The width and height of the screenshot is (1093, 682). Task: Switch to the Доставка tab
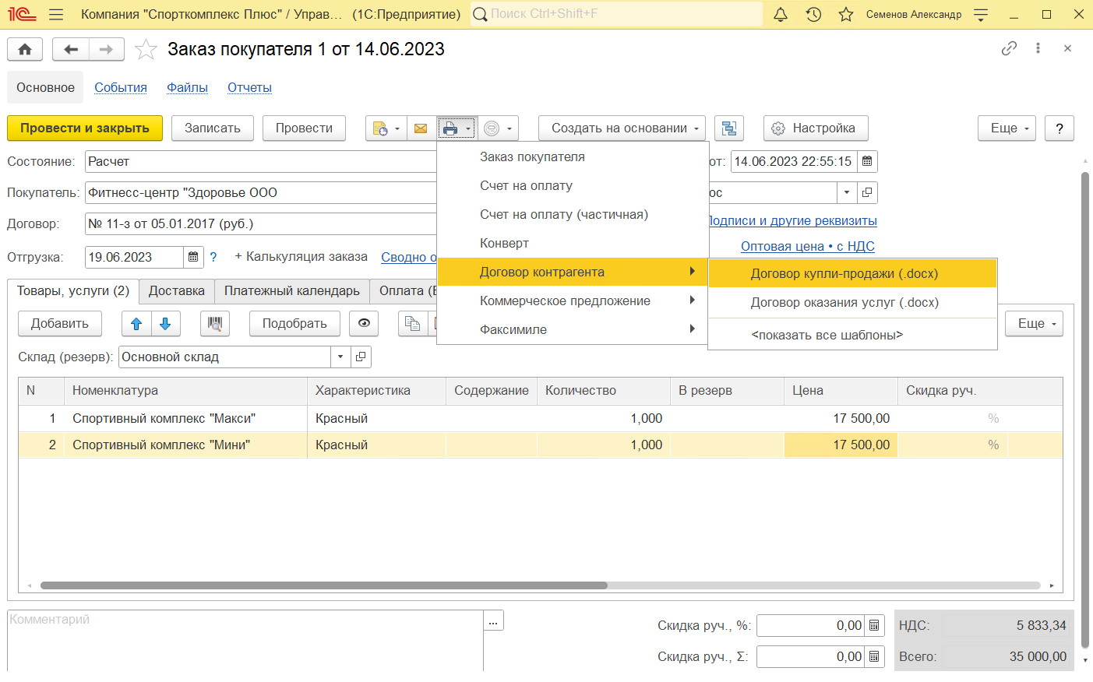coord(177,291)
